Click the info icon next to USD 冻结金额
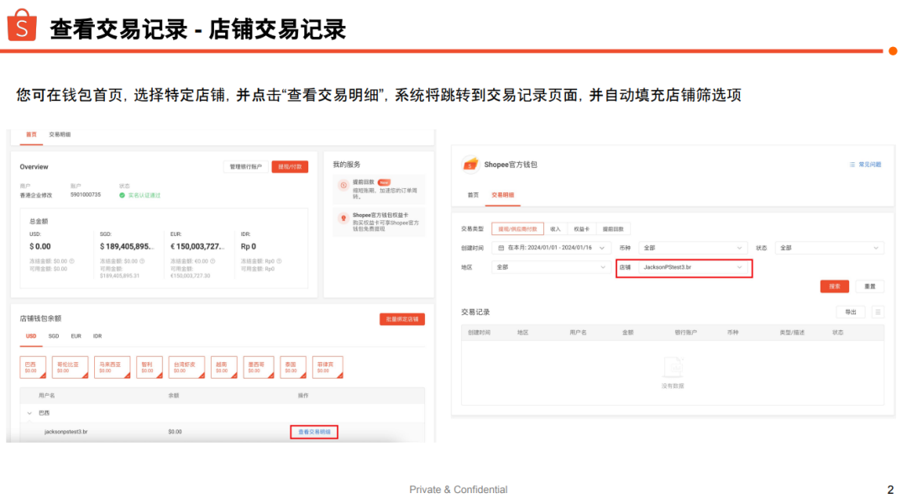The height and width of the screenshot is (504, 907). tap(71, 260)
